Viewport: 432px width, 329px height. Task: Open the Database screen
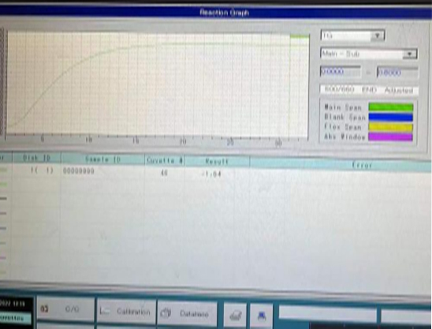click(x=187, y=313)
